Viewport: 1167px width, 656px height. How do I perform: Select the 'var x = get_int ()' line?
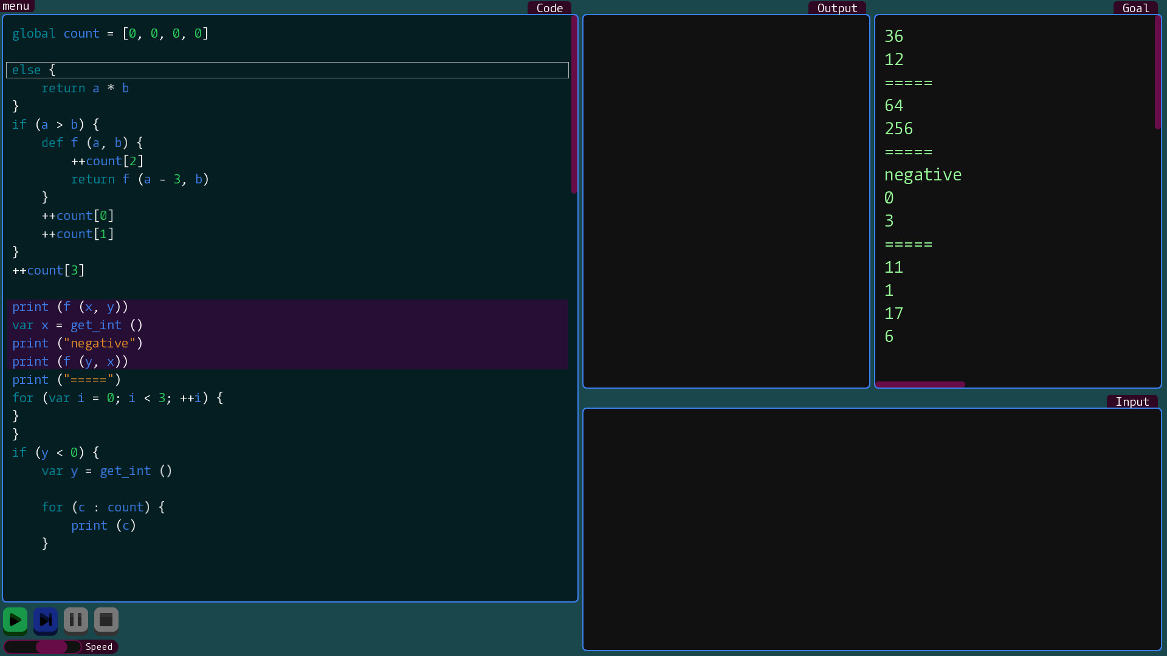click(77, 325)
